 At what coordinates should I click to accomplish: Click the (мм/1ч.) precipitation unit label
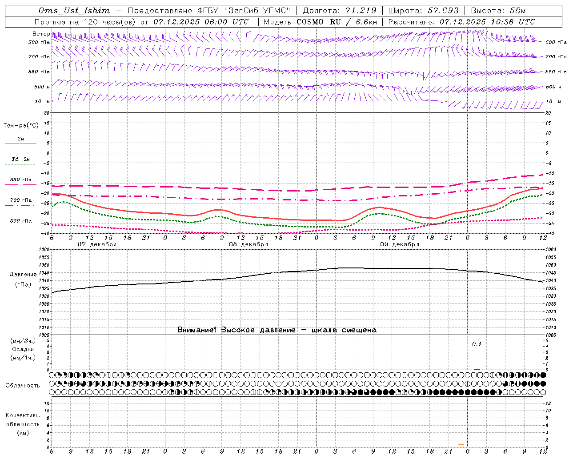[x=23, y=358]
